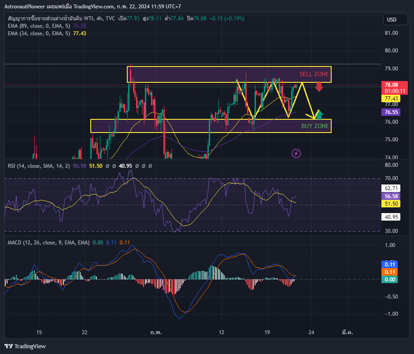Click the SELL ZONE text label
This screenshot has width=414, height=354.
pyautogui.click(x=314, y=74)
